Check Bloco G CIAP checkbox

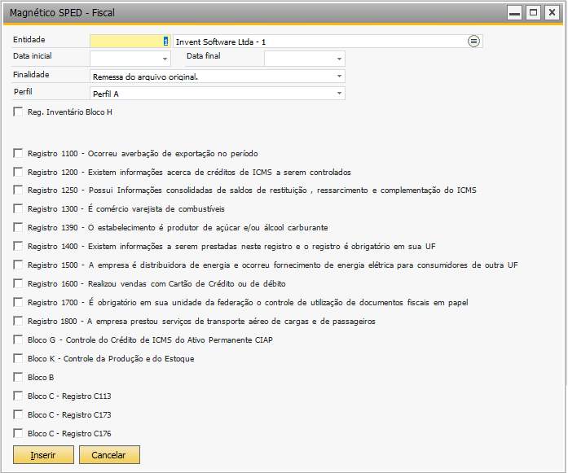click(18, 339)
